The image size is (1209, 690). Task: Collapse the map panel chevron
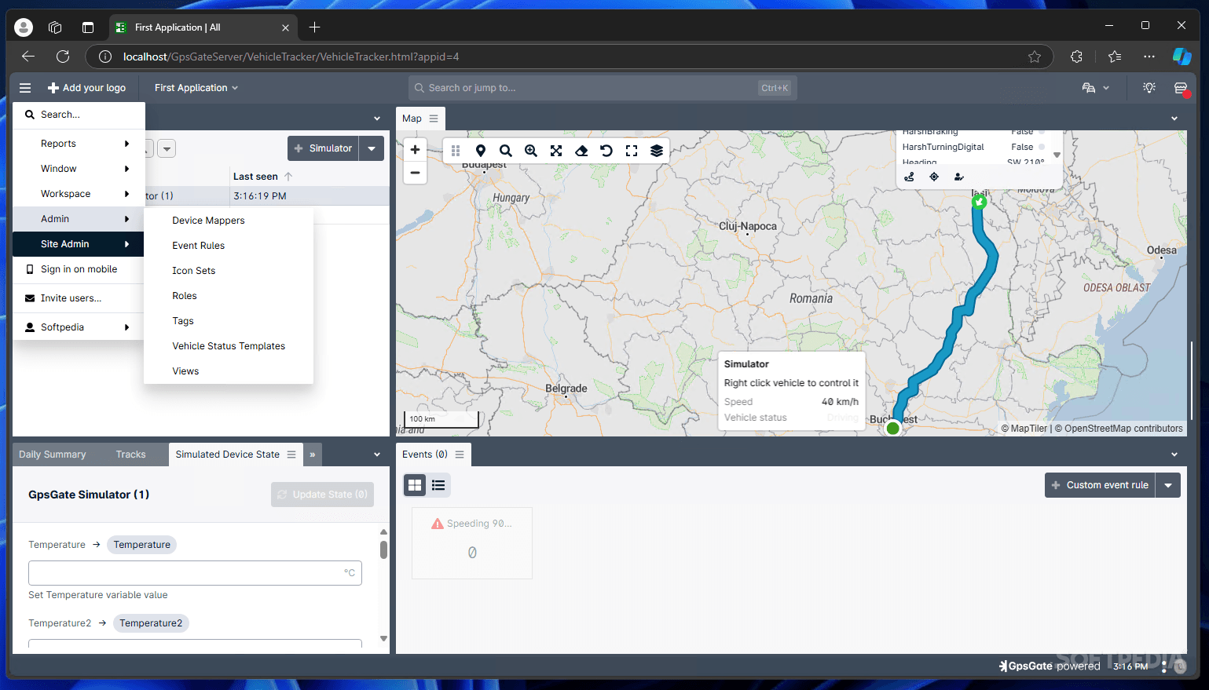coord(1174,119)
